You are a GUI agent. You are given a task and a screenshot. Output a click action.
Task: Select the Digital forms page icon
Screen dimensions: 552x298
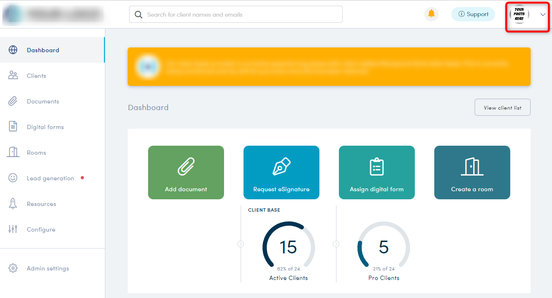[13, 127]
